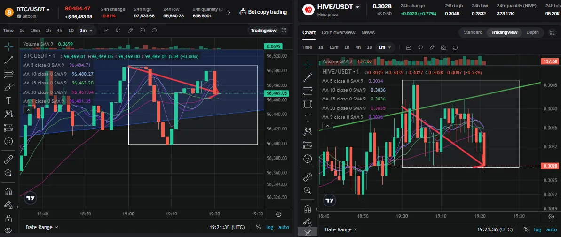Select 1h interval in HIVE chart
The height and width of the screenshot is (237, 561).
pyautogui.click(x=347, y=47)
